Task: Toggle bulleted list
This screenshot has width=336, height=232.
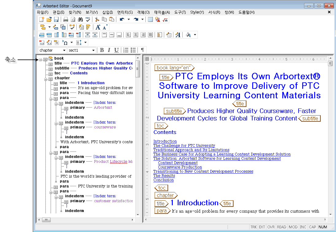Action: 133,50
